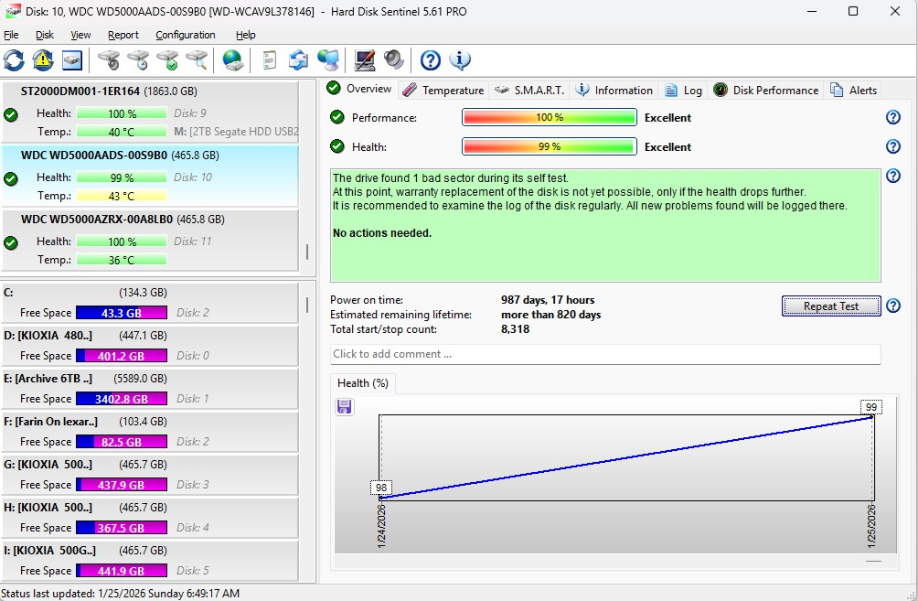Click the help icon next to Repeat Test
This screenshot has height=601, width=918.
point(893,306)
